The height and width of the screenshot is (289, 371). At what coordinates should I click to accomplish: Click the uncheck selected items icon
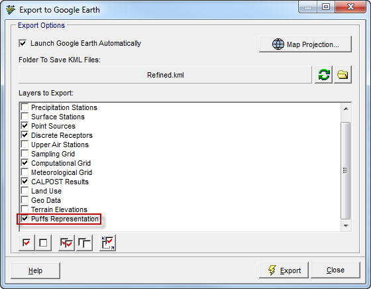coord(84,243)
